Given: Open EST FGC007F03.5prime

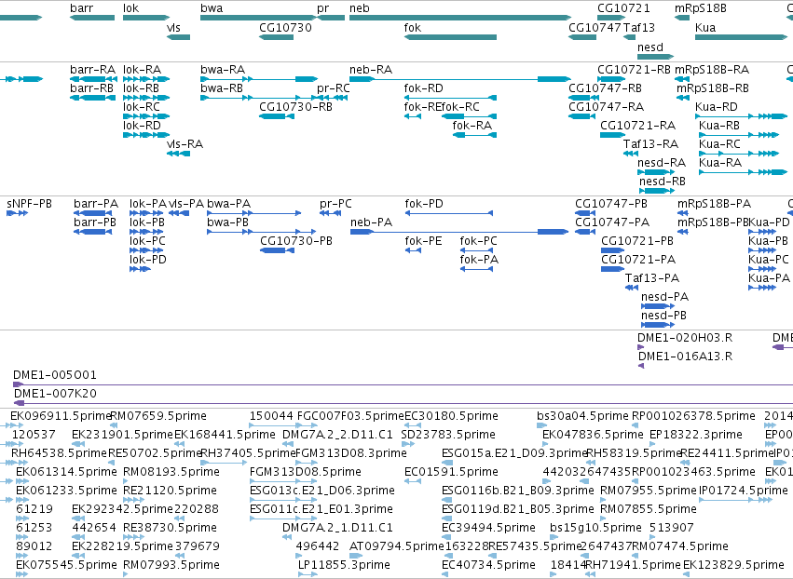Looking at the screenshot, I should click(x=350, y=416).
